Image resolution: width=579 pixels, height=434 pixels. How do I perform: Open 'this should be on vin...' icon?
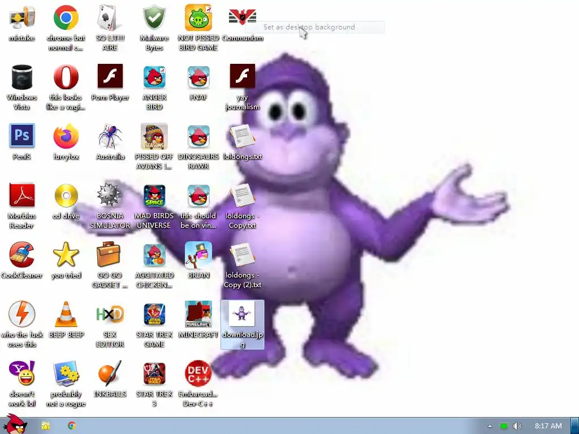pos(198,196)
